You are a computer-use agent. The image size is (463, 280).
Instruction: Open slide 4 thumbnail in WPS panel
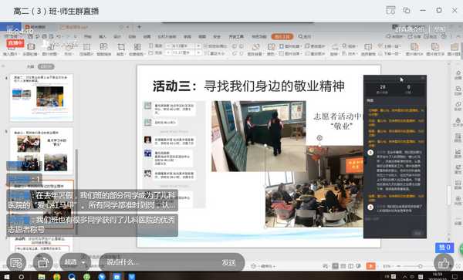[42, 97]
